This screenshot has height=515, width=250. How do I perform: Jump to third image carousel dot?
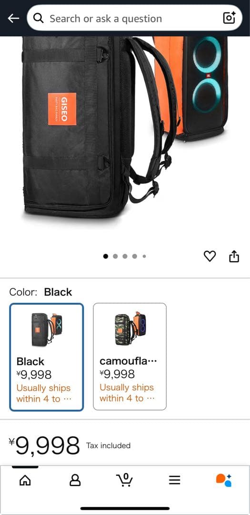tap(125, 256)
